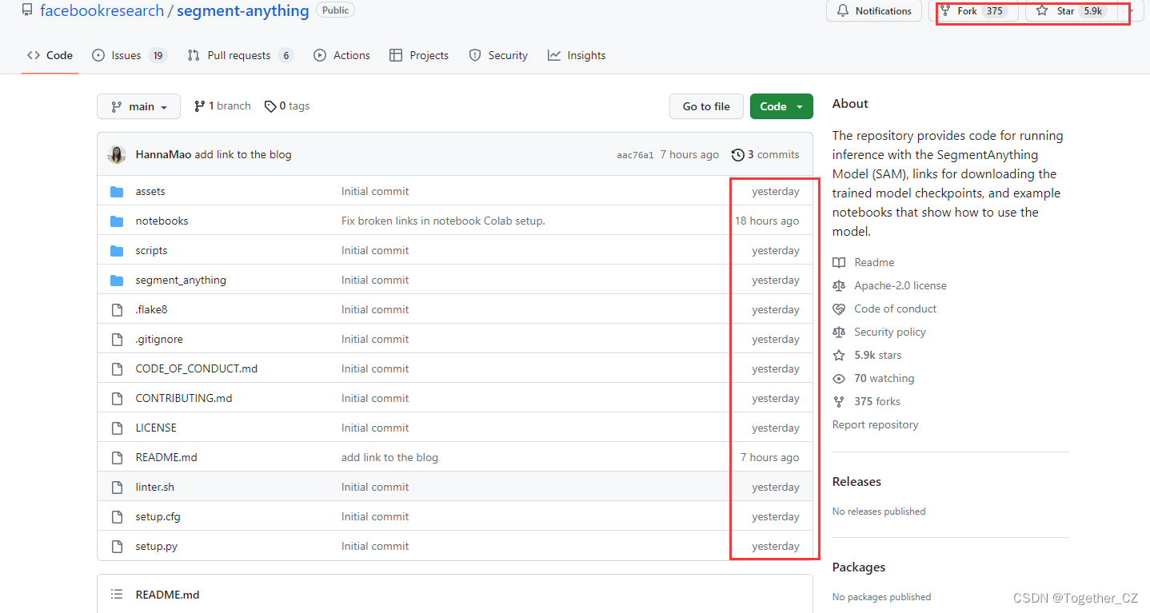Open the README.md file name

coord(166,458)
